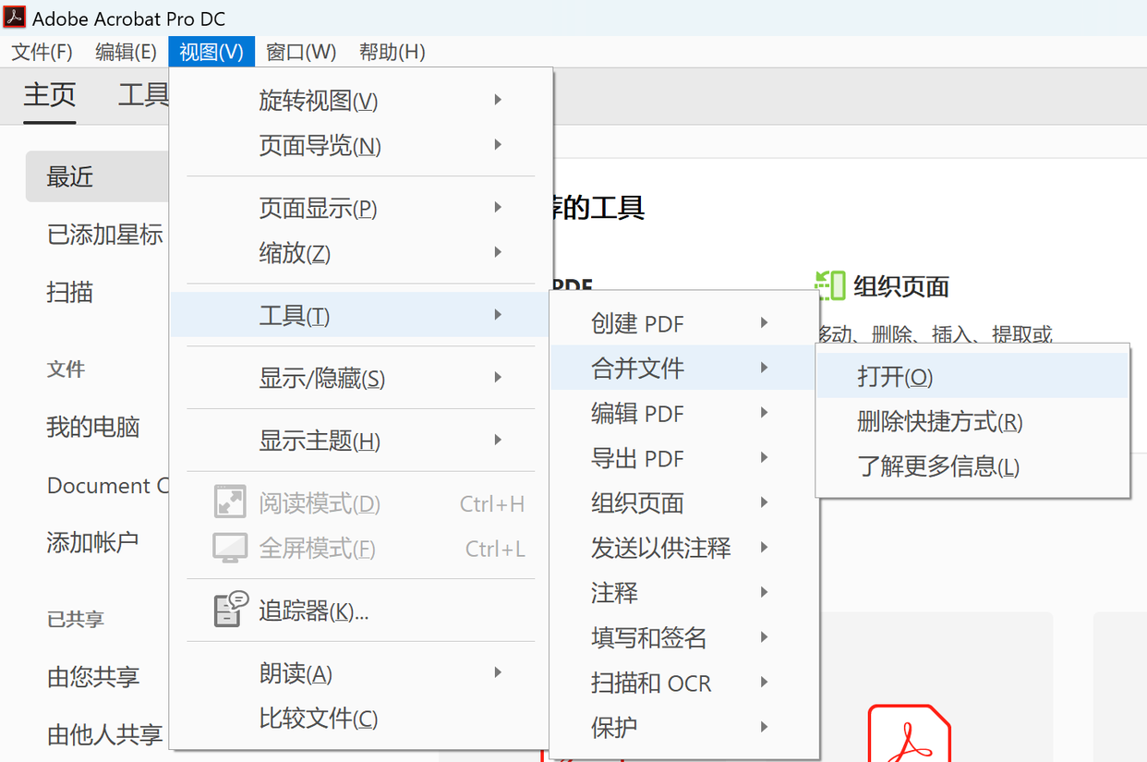Select the 工具(T) menu entry
1147x762 pixels.
(360, 315)
